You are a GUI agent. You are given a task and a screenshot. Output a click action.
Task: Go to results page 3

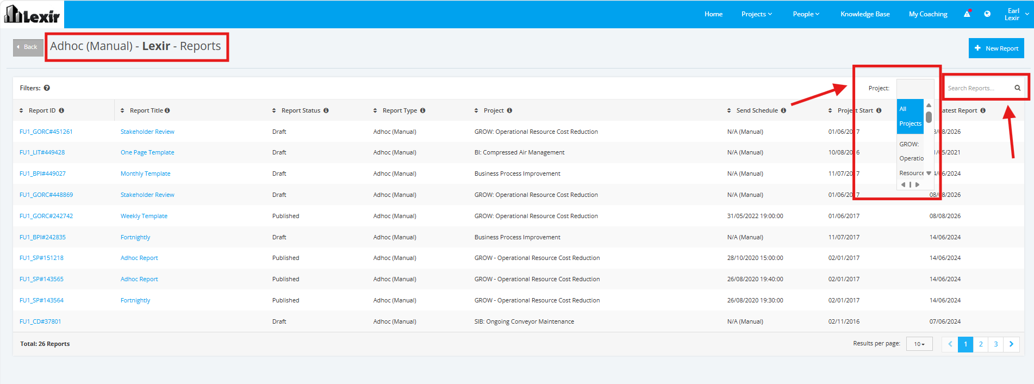996,344
